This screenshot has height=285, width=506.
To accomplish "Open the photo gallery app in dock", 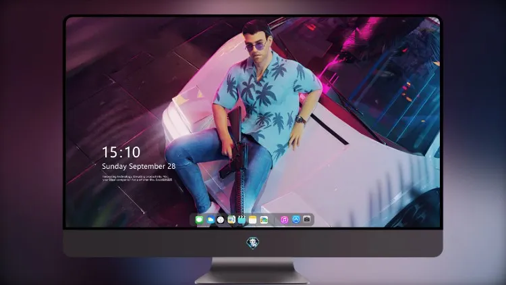I will coord(264,220).
